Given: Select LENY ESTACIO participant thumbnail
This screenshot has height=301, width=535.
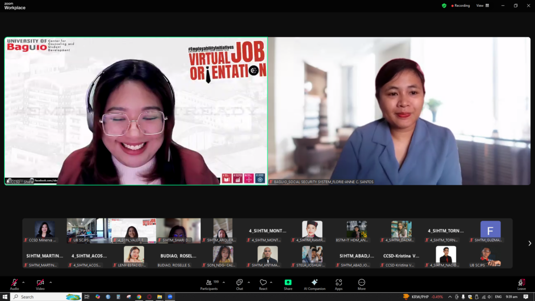Looking at the screenshot, I should pyautogui.click(x=134, y=256).
